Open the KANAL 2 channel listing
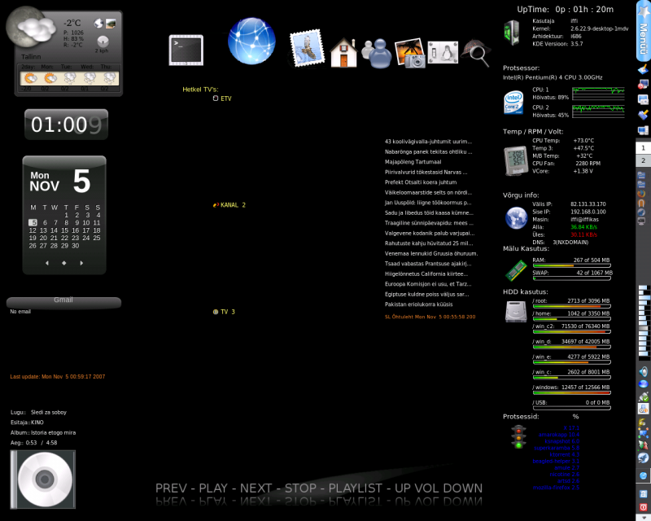 click(229, 205)
